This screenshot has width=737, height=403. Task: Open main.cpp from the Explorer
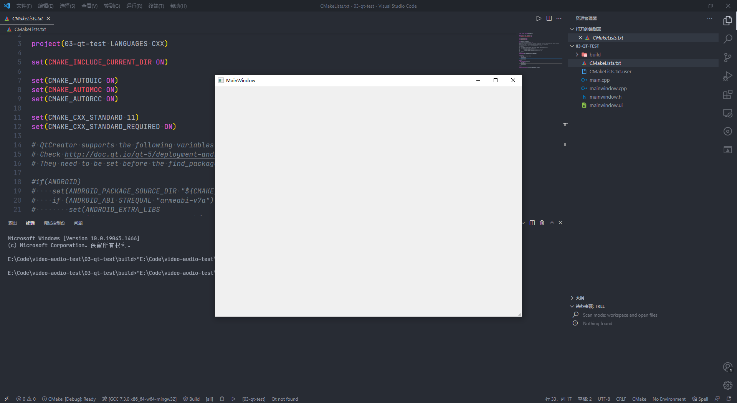pos(599,80)
